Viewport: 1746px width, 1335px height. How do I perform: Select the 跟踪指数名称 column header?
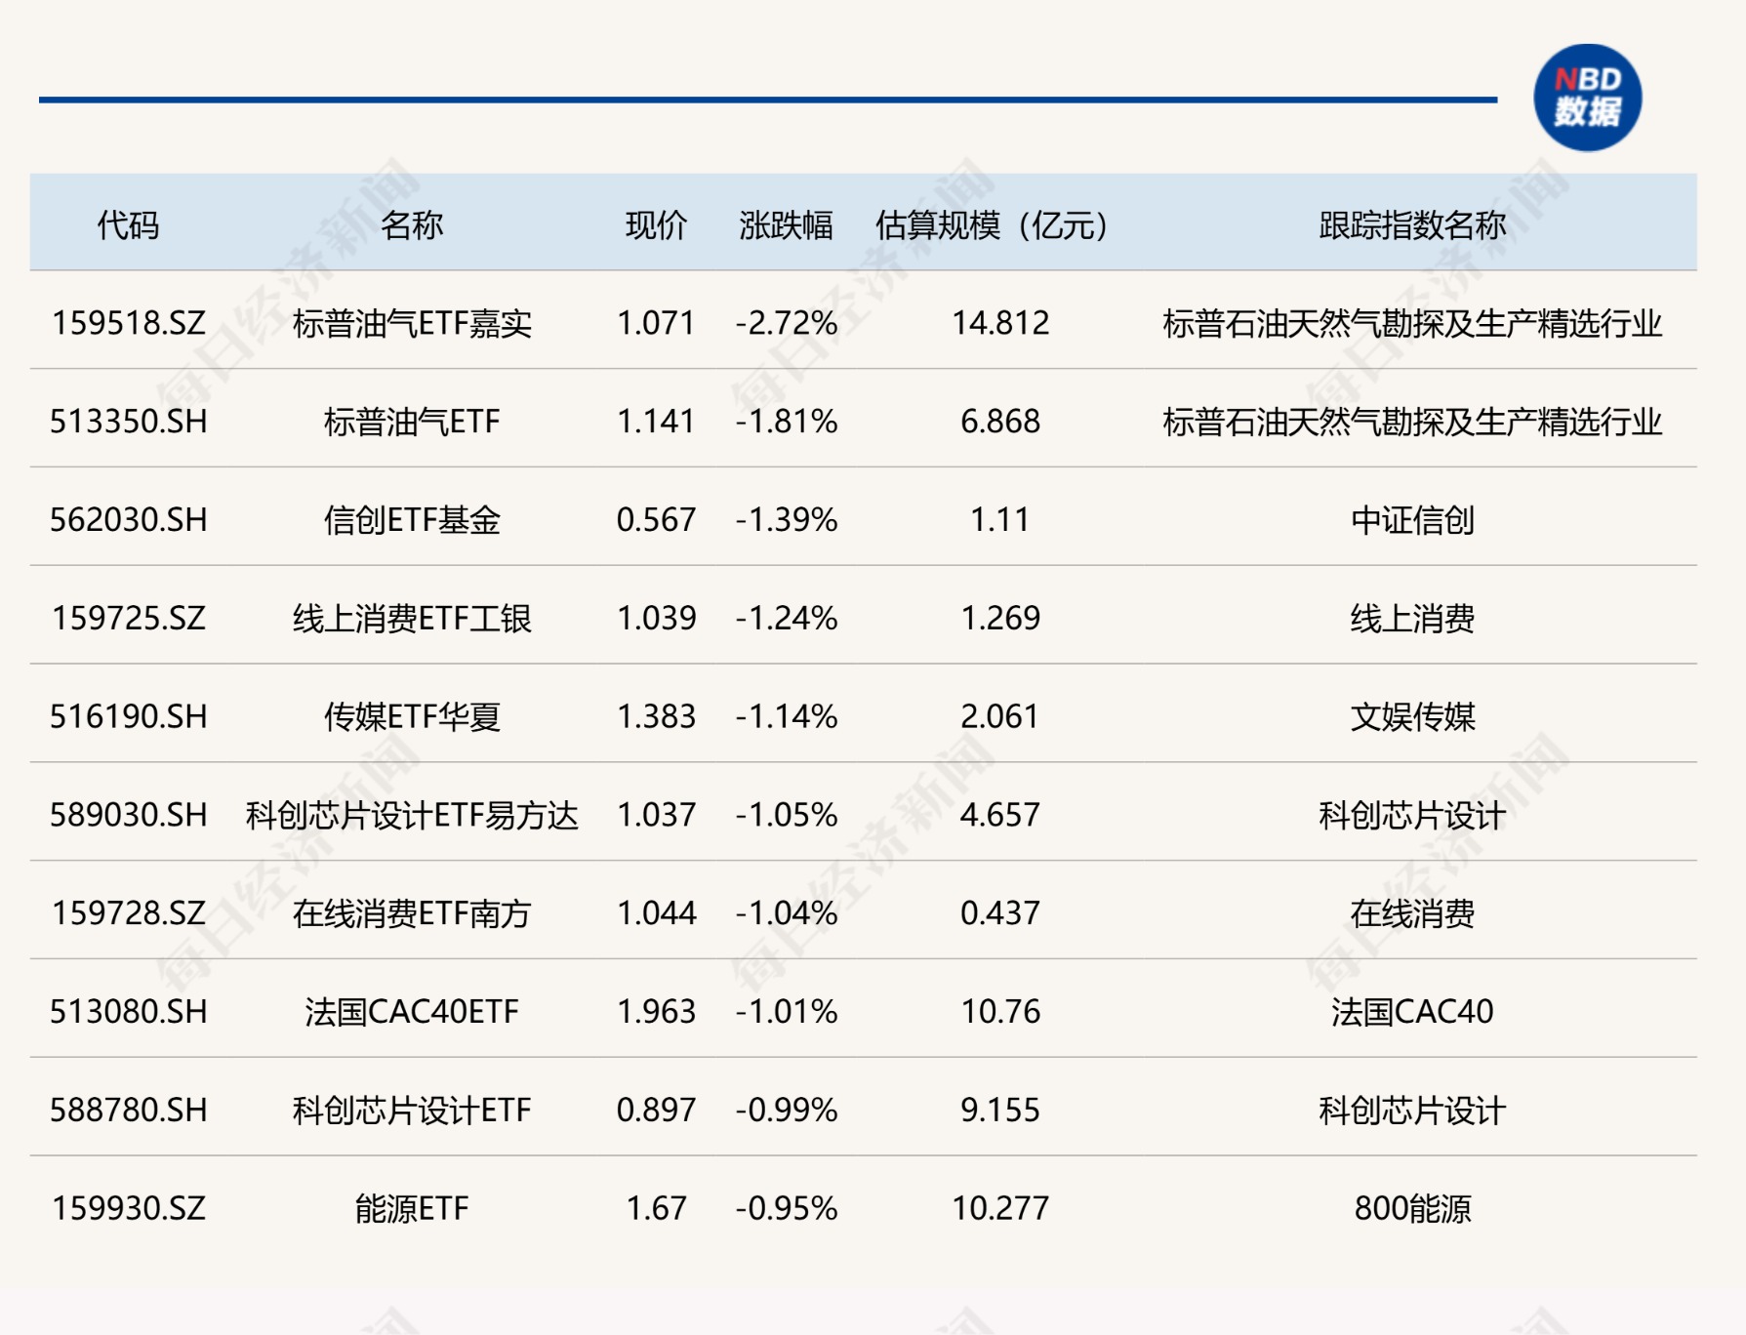click(x=1412, y=225)
